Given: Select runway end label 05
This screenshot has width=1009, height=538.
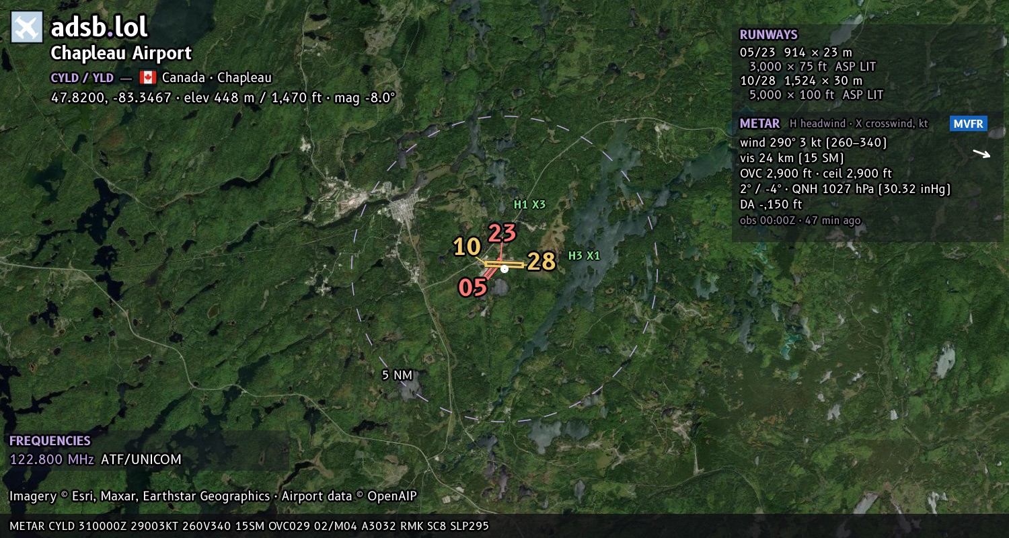Looking at the screenshot, I should pyautogui.click(x=473, y=288).
